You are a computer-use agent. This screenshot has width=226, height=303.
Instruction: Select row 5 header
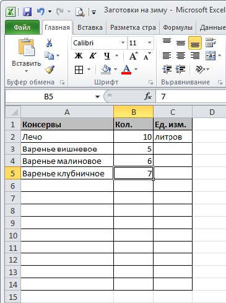(x=13, y=173)
